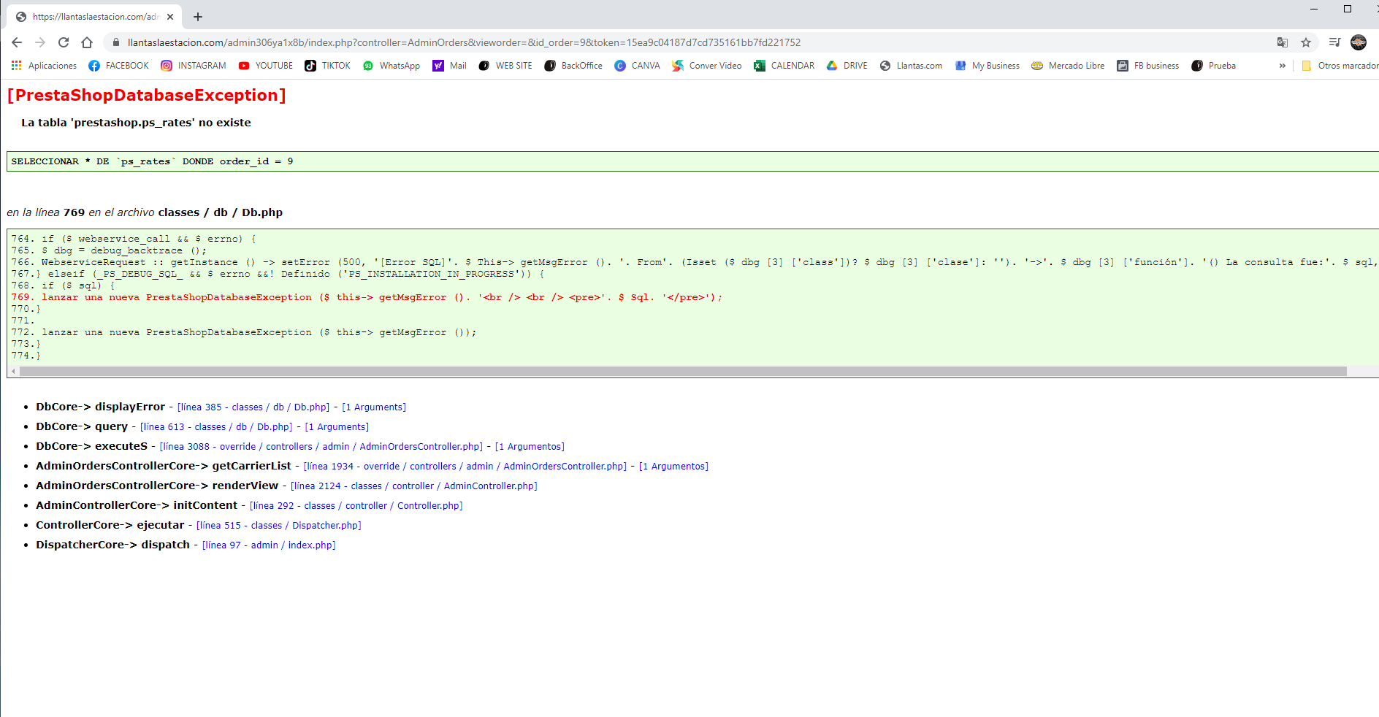Open línea 2124 AdminController.php link
Image resolution: width=1379 pixels, height=717 pixels.
pos(414,486)
